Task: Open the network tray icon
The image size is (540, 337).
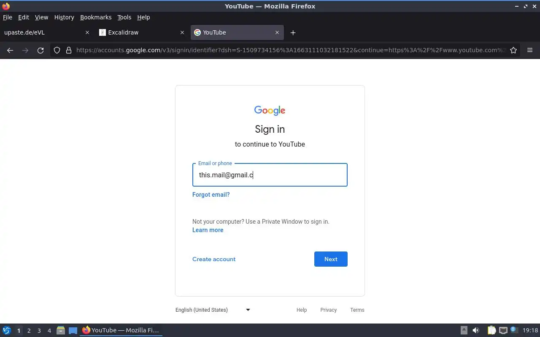Action: (503, 330)
